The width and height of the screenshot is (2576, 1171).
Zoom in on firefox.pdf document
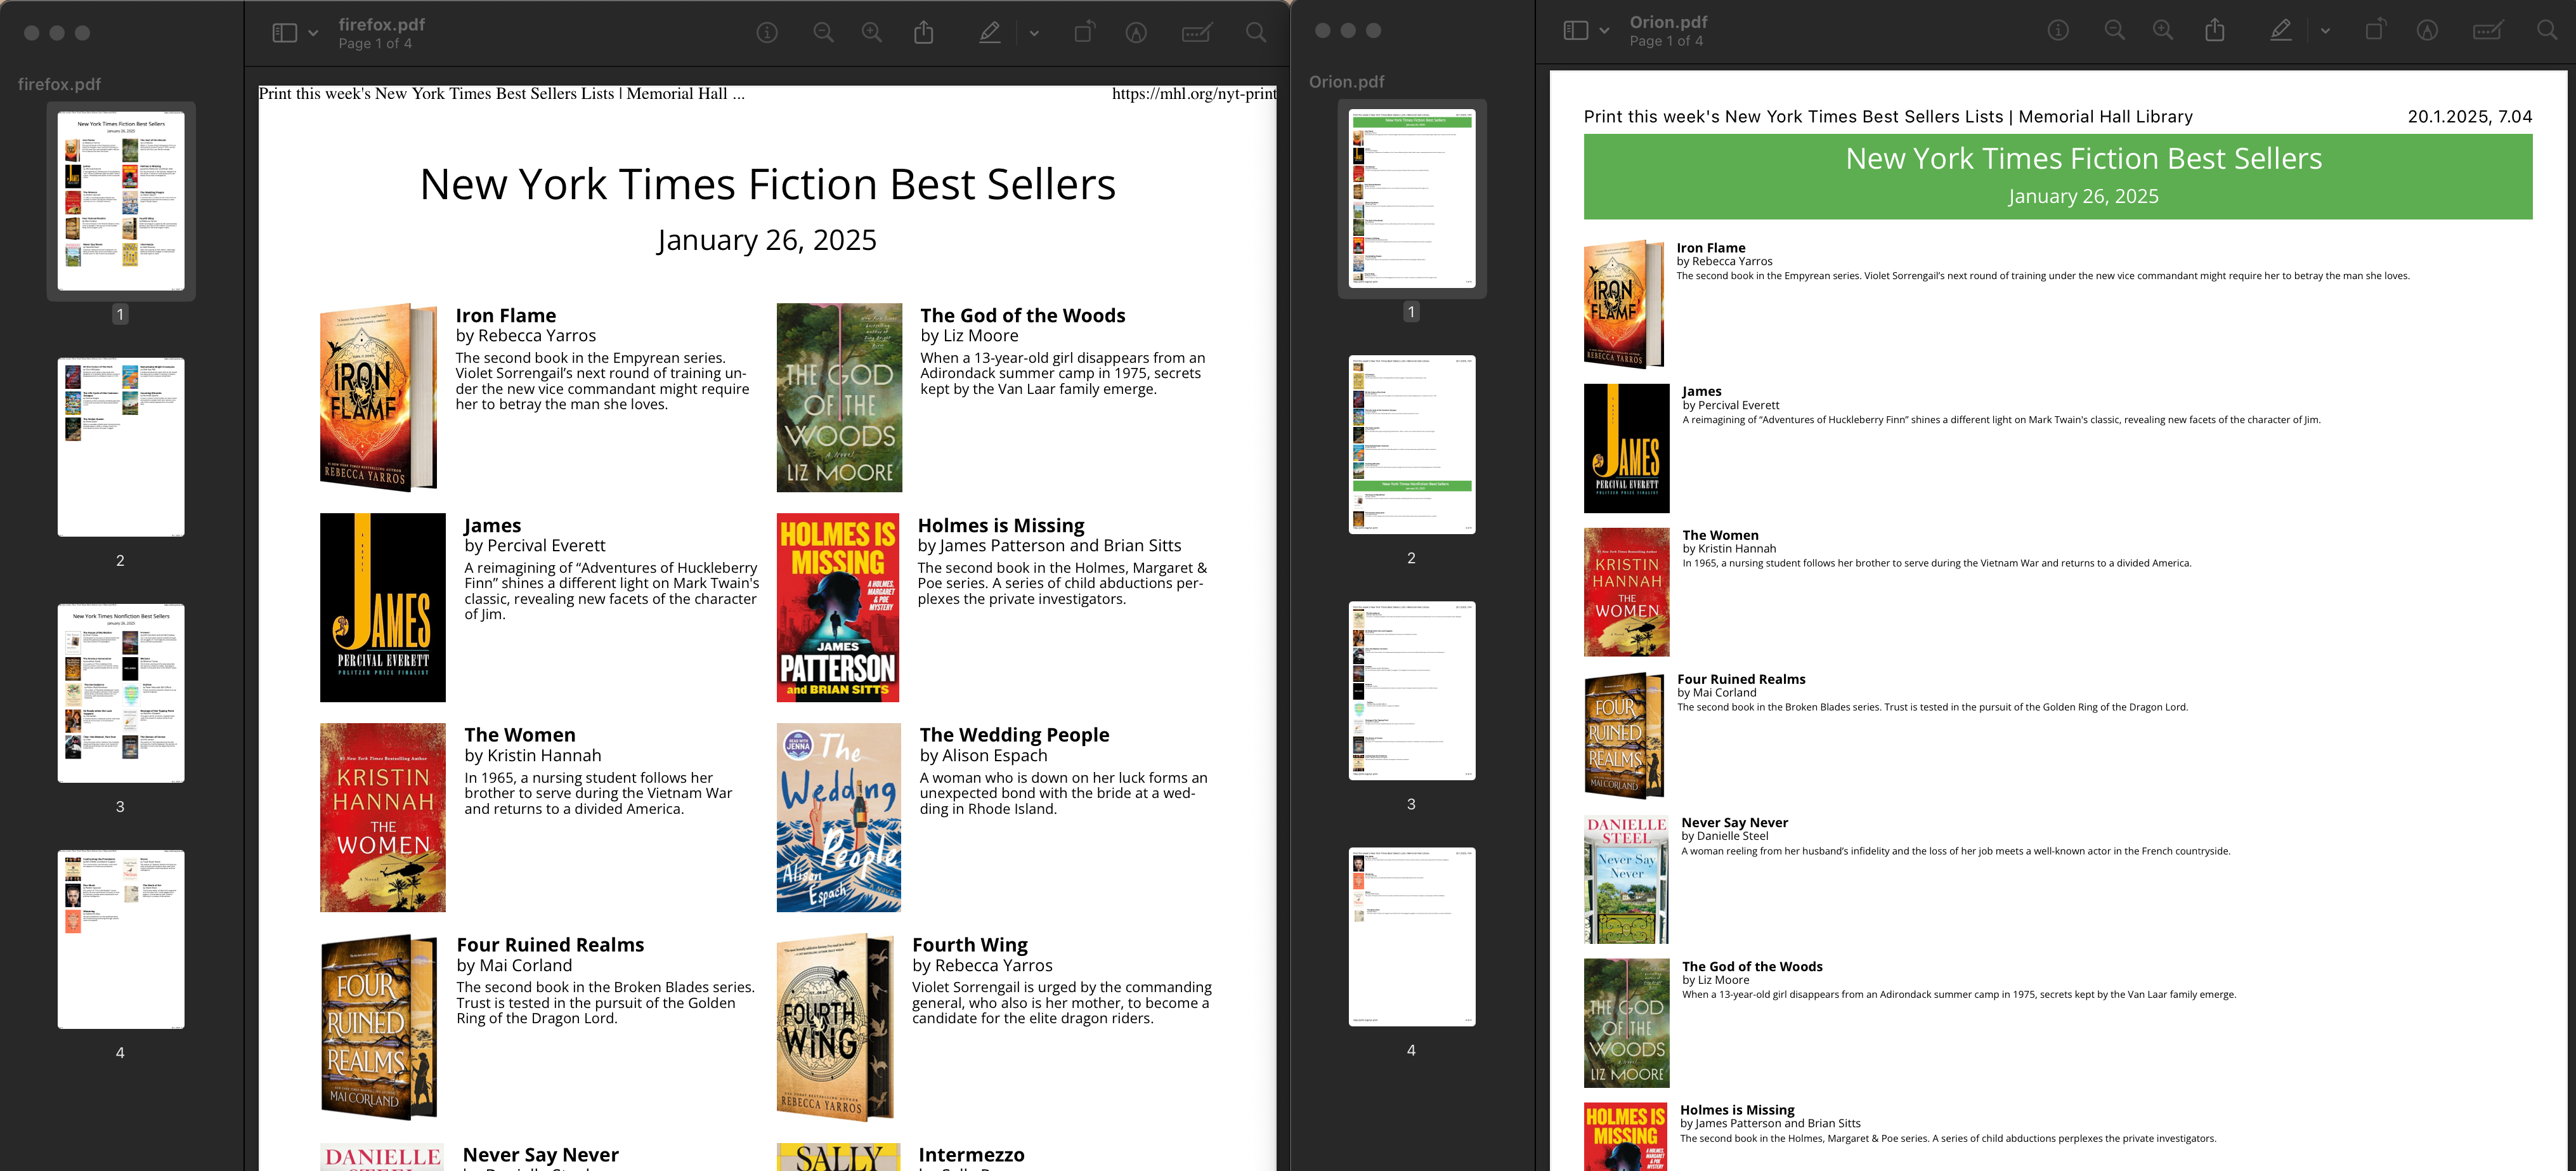click(872, 33)
